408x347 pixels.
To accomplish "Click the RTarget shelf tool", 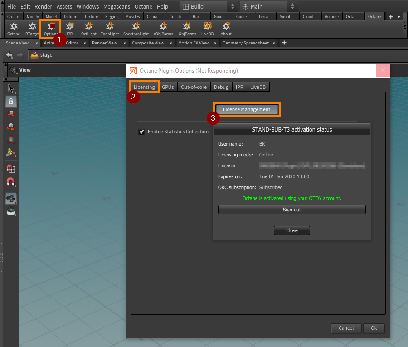I will [32, 29].
